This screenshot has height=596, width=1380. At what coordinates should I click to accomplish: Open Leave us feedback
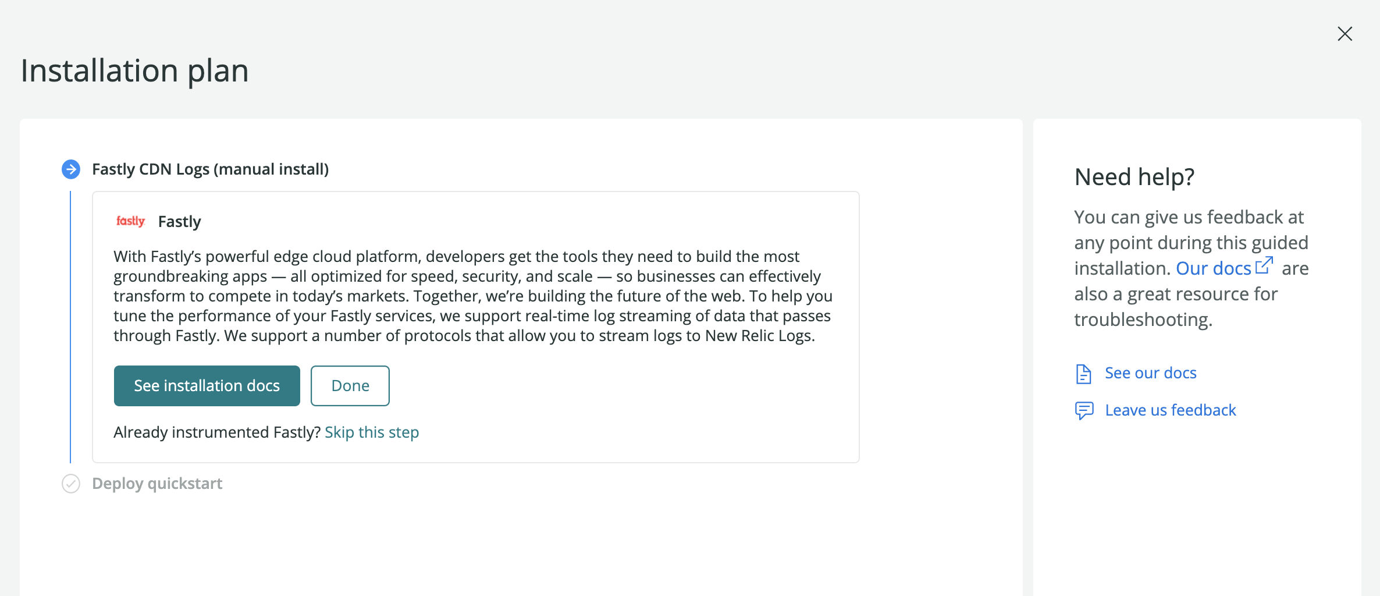1171,410
